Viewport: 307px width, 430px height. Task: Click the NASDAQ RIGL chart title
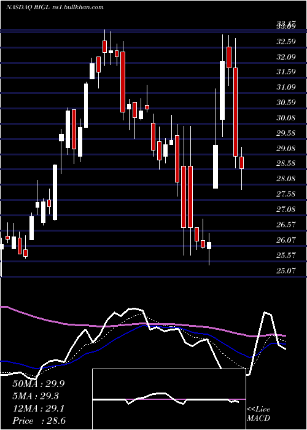click(x=55, y=7)
